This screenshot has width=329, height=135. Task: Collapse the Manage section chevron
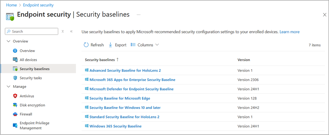8,86
